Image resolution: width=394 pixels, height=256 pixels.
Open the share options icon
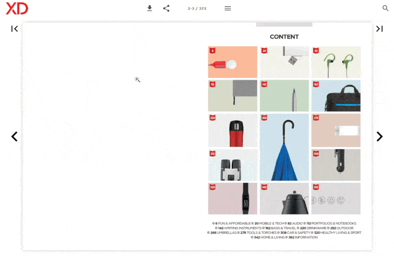coord(166,8)
